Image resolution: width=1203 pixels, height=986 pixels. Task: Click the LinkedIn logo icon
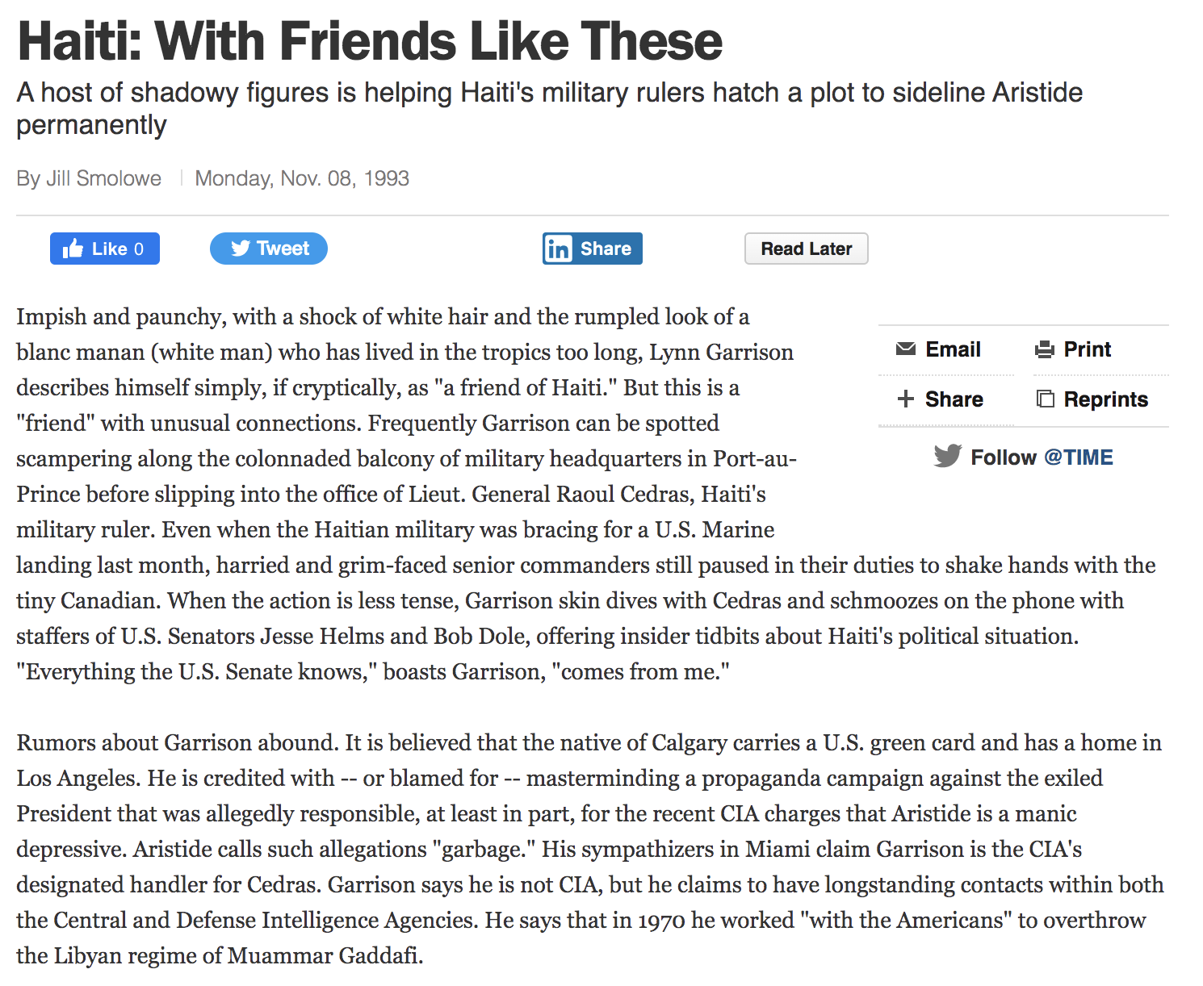558,249
